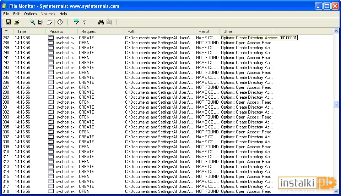This screenshot has height=196, width=341.
Task: Click the Clear display eraser icon
Action: point(49,22)
